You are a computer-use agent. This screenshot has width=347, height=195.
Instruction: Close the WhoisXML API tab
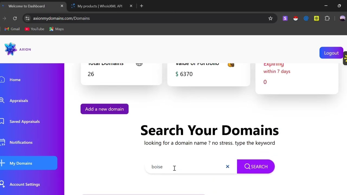click(x=131, y=6)
